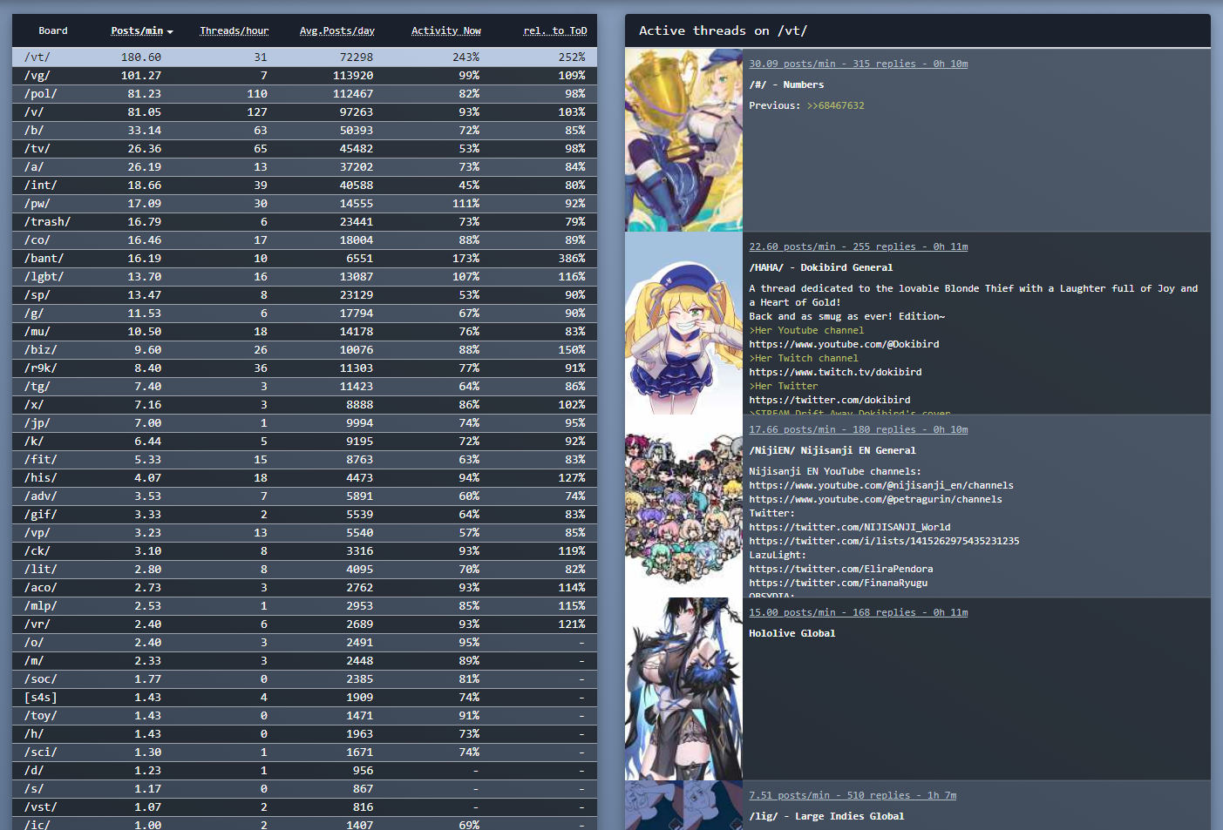This screenshot has width=1223, height=830.
Task: Select the /pol/ board row
Action: click(x=304, y=94)
